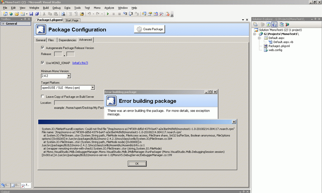
Task: Start debugging with the green play icon
Action: tap(108, 14)
